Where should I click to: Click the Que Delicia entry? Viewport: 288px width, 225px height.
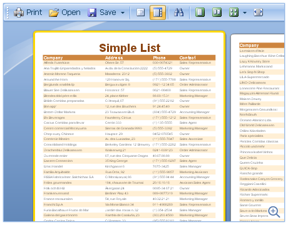coord(248,157)
